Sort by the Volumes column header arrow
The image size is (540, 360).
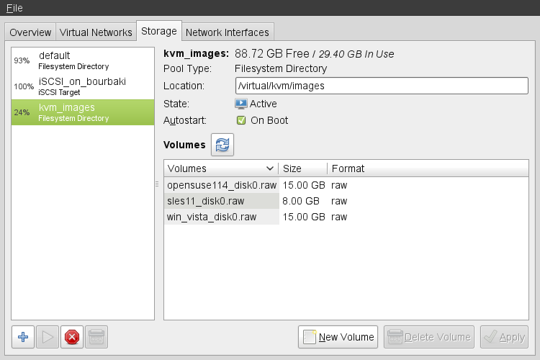pyautogui.click(x=270, y=168)
